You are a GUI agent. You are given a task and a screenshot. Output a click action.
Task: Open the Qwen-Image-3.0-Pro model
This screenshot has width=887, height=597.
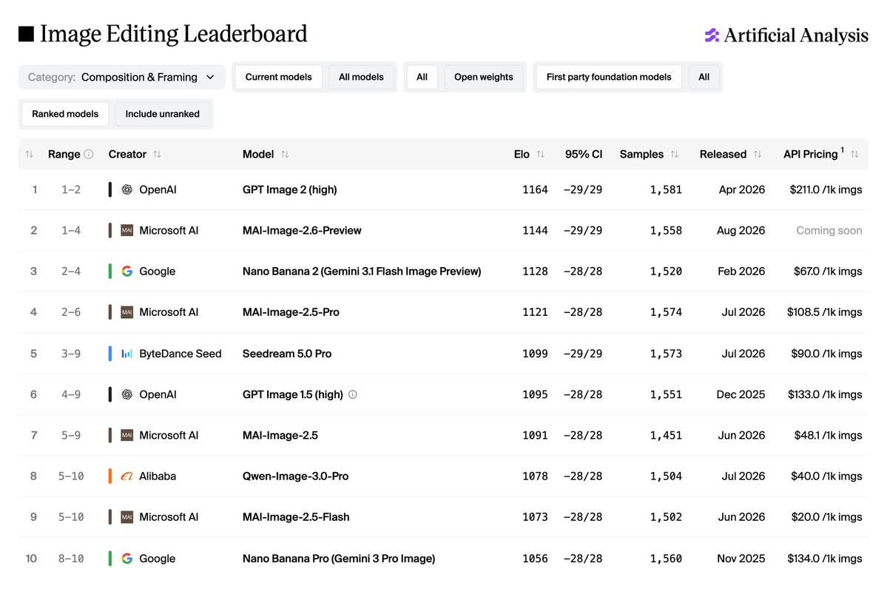point(295,476)
